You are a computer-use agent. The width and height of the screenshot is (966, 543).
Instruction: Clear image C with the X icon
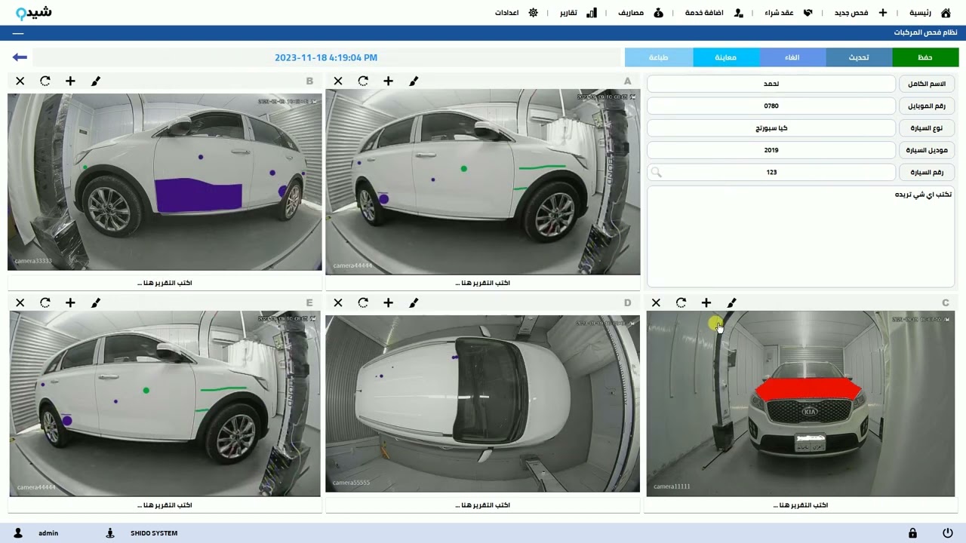point(656,302)
